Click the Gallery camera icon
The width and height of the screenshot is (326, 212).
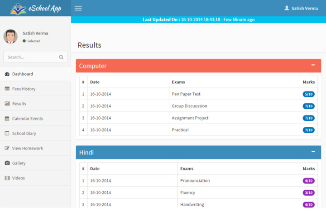[7, 163]
